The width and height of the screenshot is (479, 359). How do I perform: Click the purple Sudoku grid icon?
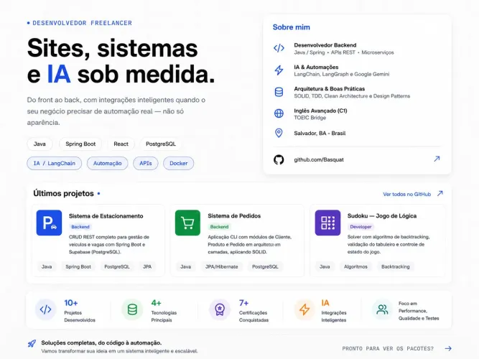[327, 223]
